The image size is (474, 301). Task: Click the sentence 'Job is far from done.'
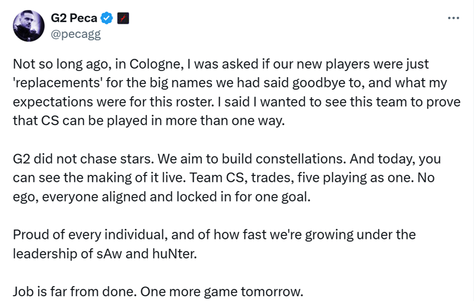click(x=75, y=292)
